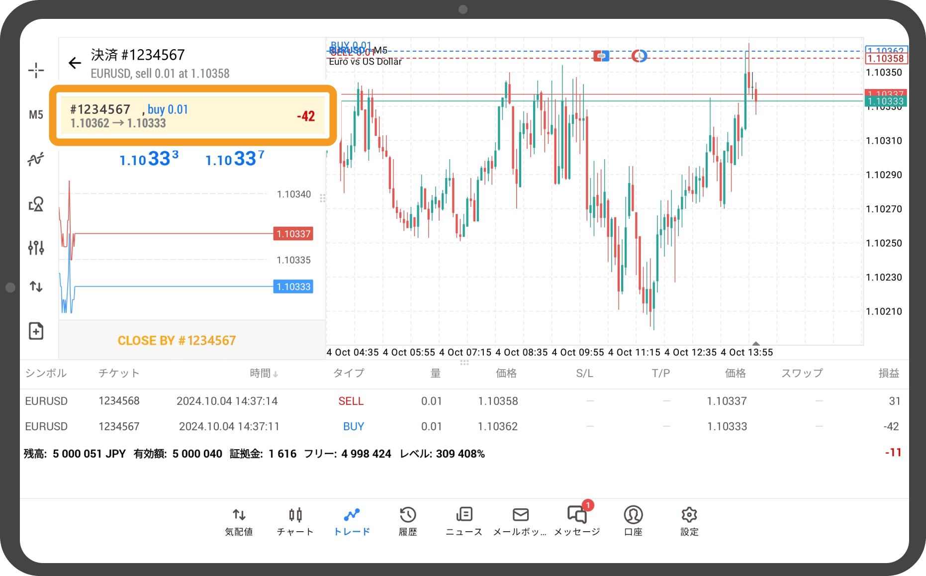Click the スワップ column header
The height and width of the screenshot is (576, 926).
[802, 373]
